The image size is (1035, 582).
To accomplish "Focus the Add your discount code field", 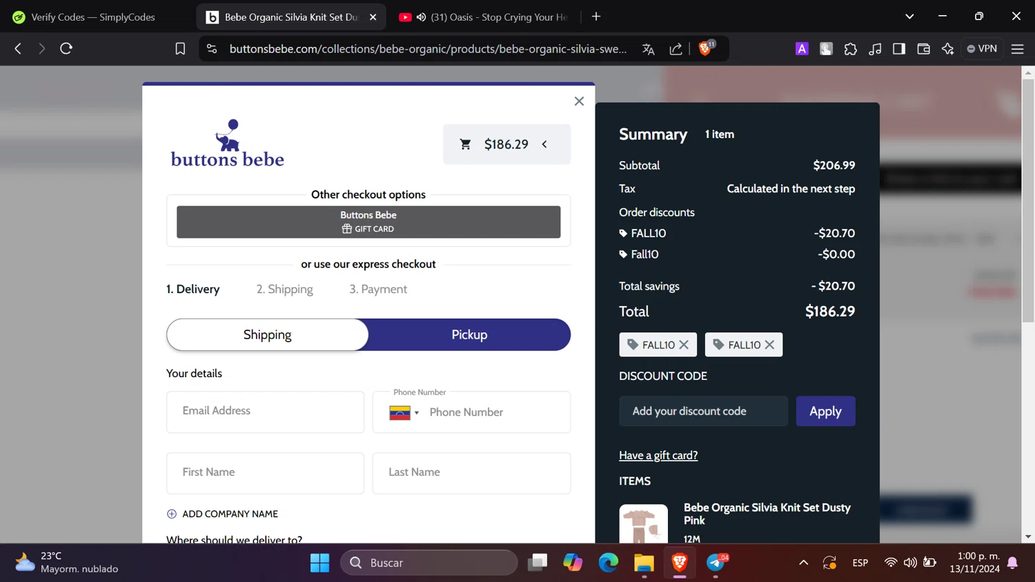I will click(703, 411).
